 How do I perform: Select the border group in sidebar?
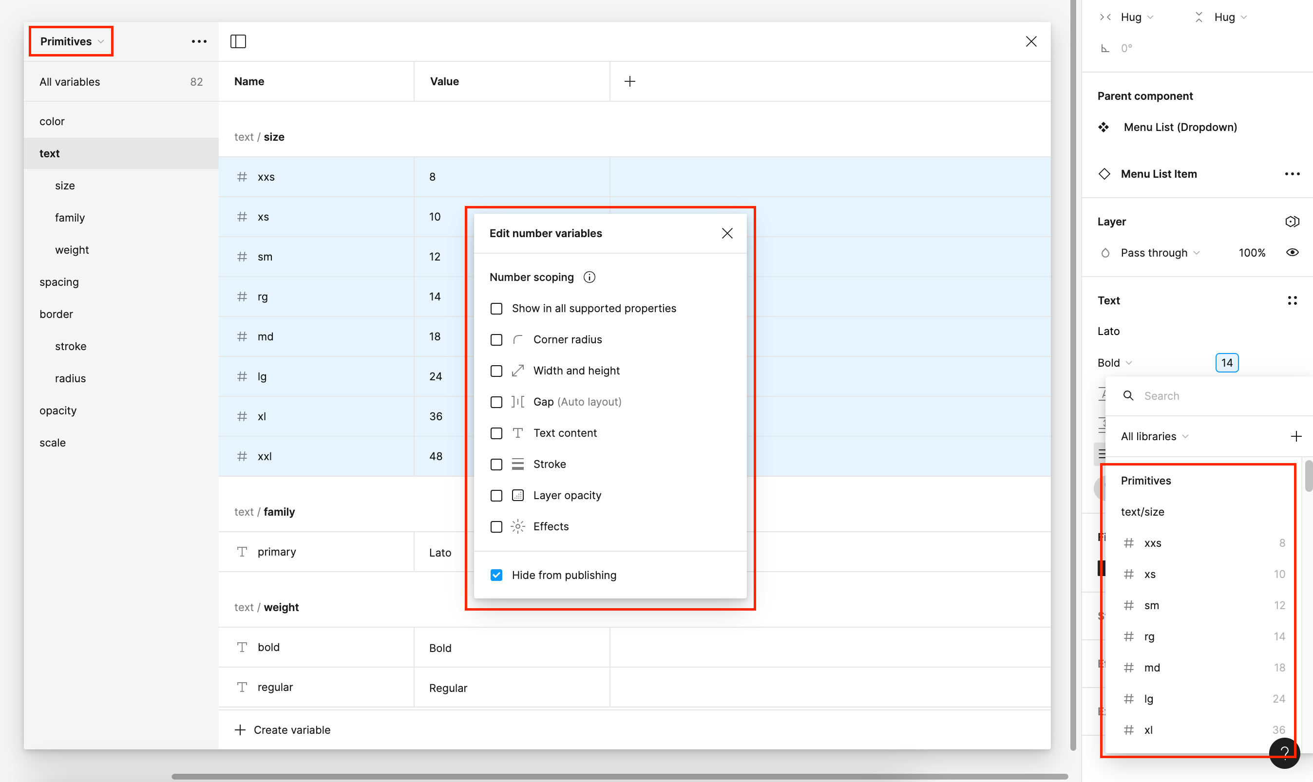click(121, 314)
